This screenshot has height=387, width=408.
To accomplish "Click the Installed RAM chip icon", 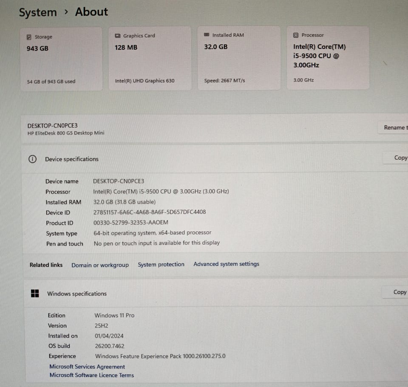I will 207,34.
